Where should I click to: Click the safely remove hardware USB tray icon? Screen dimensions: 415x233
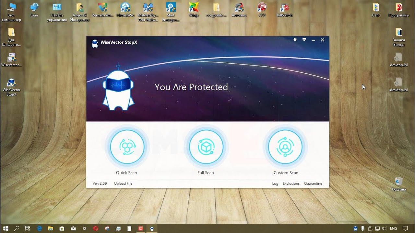[x=370, y=228]
